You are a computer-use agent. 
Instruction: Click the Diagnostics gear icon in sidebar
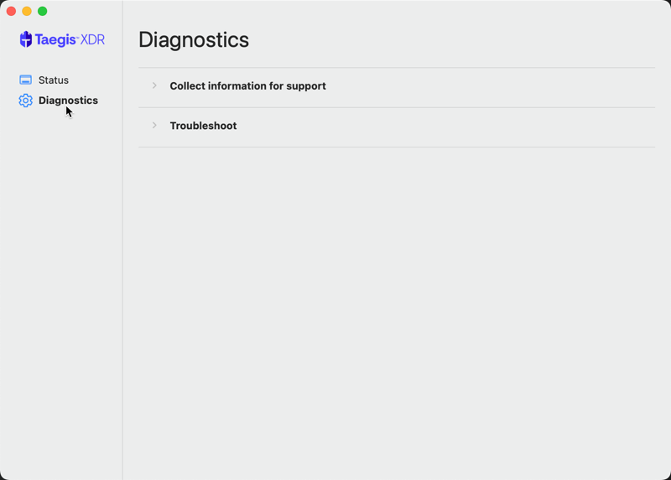(x=26, y=101)
